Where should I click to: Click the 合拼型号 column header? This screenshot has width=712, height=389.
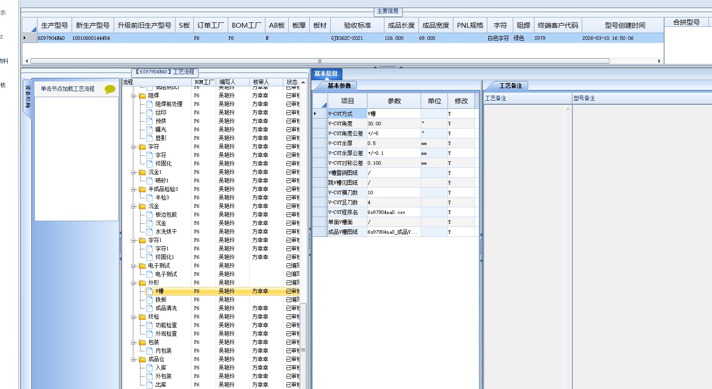[x=686, y=22]
